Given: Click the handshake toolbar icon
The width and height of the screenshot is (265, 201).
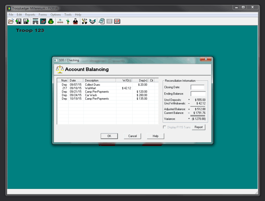Looking at the screenshot, I should [x=92, y=21].
